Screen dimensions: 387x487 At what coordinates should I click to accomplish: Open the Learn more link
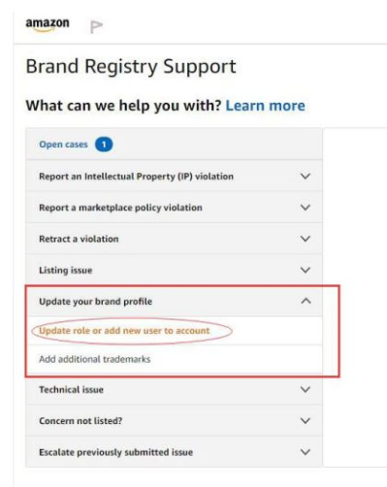tap(265, 106)
